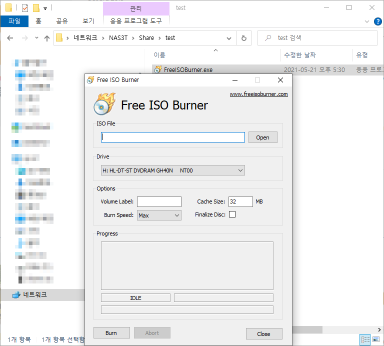Minimize the Free ISO Burner window
The height and width of the screenshot is (346, 384).
[235, 80]
